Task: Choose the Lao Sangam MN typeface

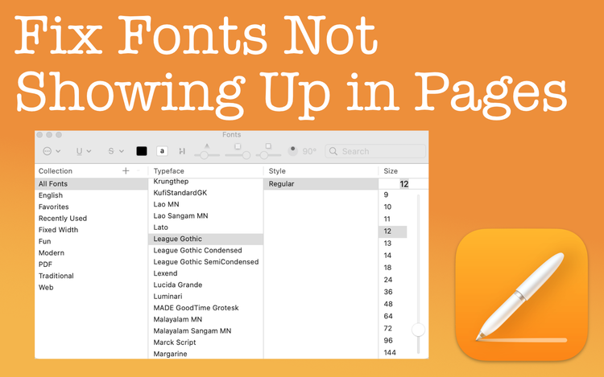Action: tap(205, 215)
